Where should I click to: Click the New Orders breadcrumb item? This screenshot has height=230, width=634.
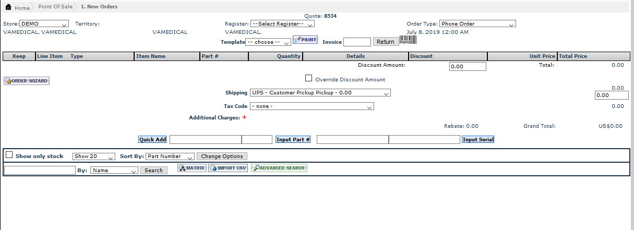[x=99, y=7]
